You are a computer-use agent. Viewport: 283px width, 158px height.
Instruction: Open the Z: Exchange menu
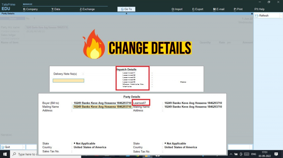(x=87, y=9)
